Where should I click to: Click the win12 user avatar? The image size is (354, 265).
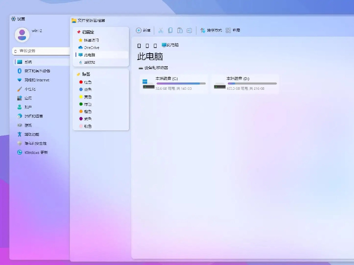click(22, 35)
